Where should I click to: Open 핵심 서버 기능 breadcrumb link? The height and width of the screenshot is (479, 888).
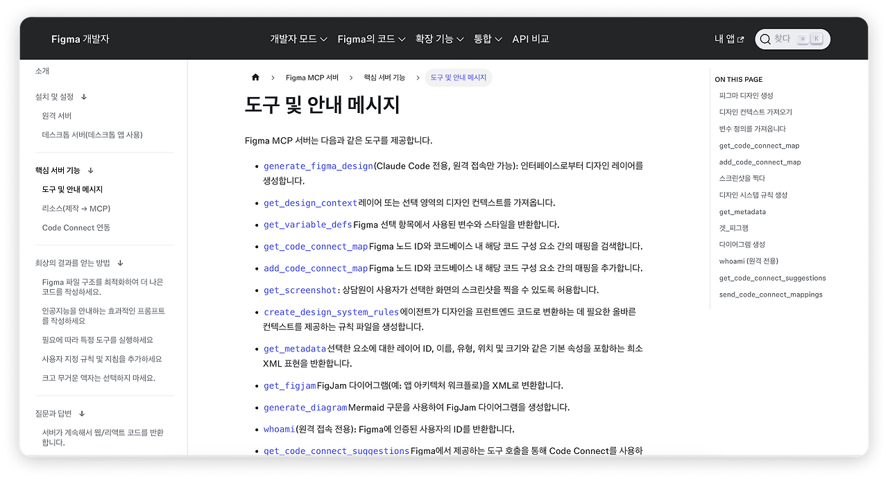pos(384,78)
